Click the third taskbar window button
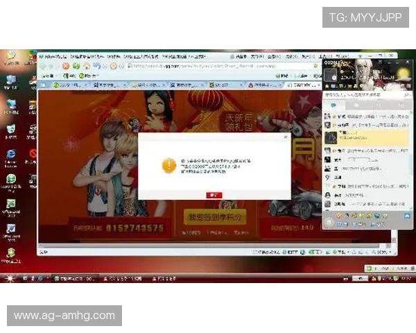This screenshot has height=333, width=416. (164, 278)
